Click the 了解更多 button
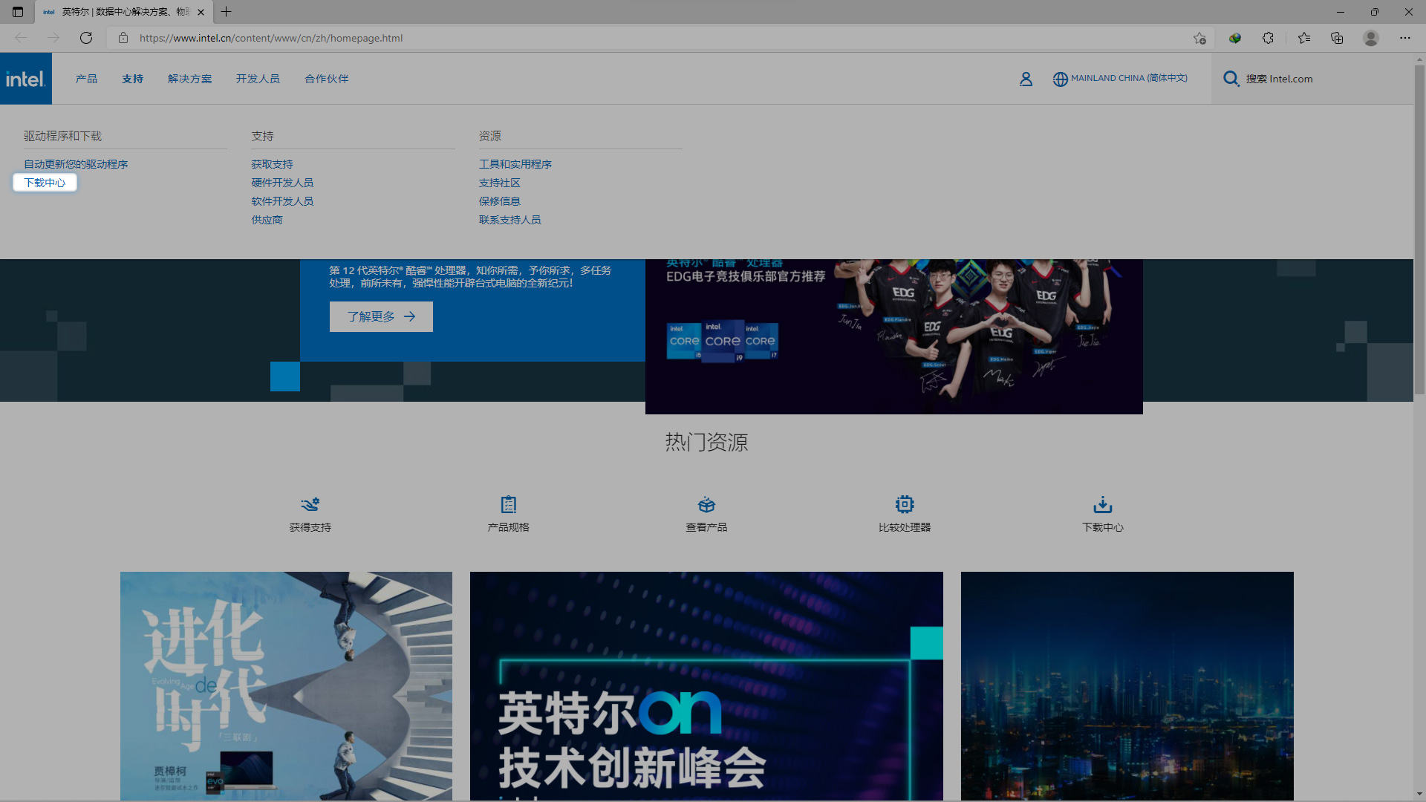 click(381, 316)
